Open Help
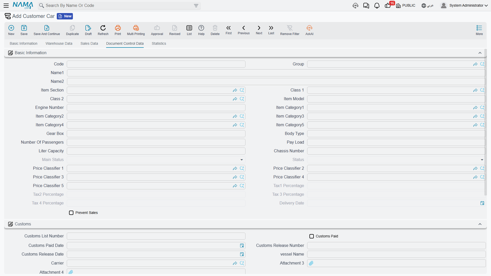 pyautogui.click(x=201, y=30)
